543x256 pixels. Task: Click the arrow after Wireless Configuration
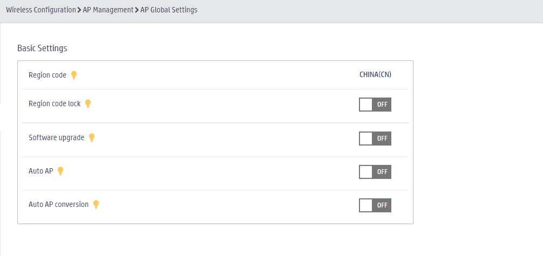pyautogui.click(x=79, y=10)
